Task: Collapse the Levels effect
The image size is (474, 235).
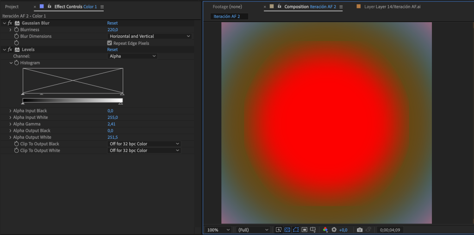Action: pyautogui.click(x=4, y=49)
